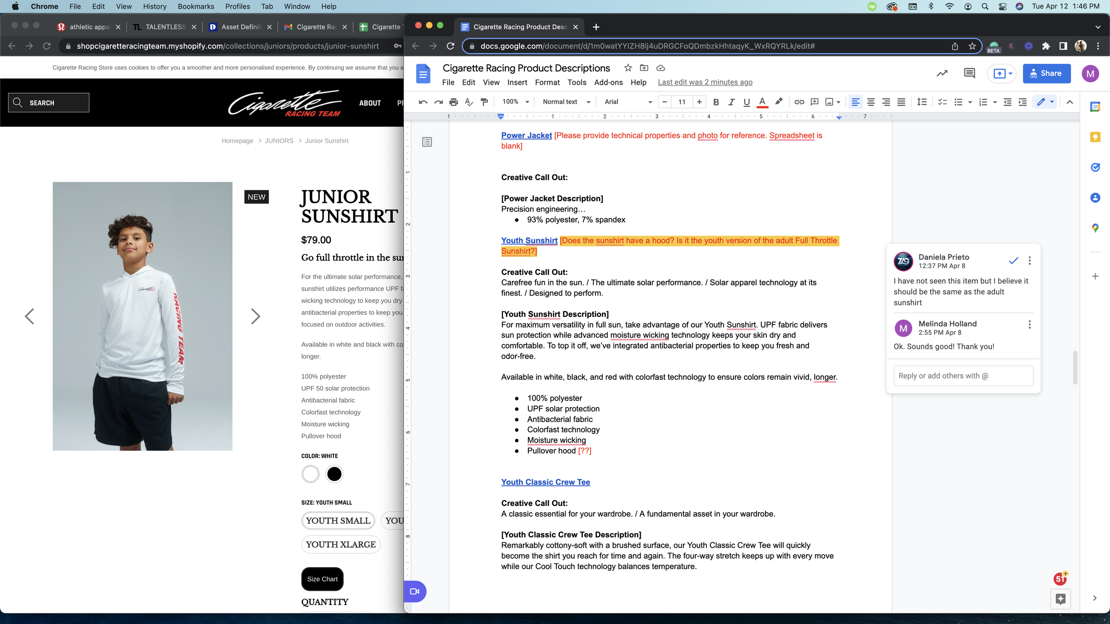Open the comment history icon
Viewport: 1110px width, 624px height.
(x=969, y=74)
